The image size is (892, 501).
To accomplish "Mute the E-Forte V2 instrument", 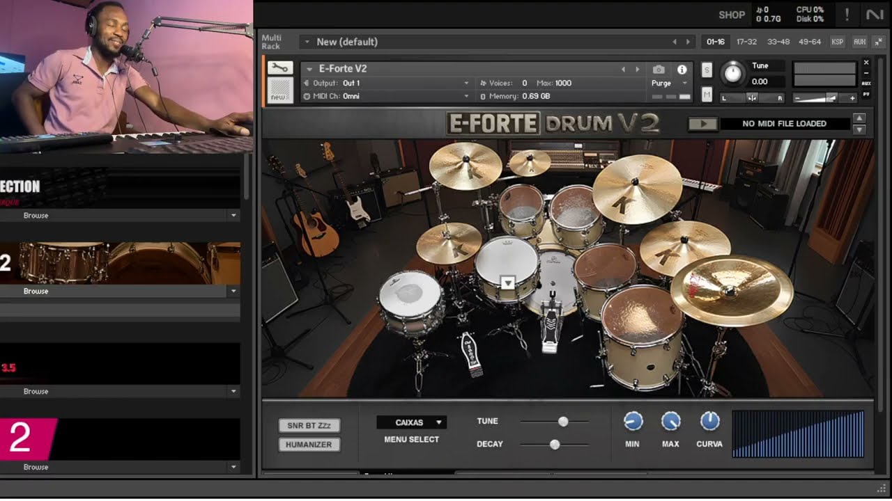I will point(707,94).
